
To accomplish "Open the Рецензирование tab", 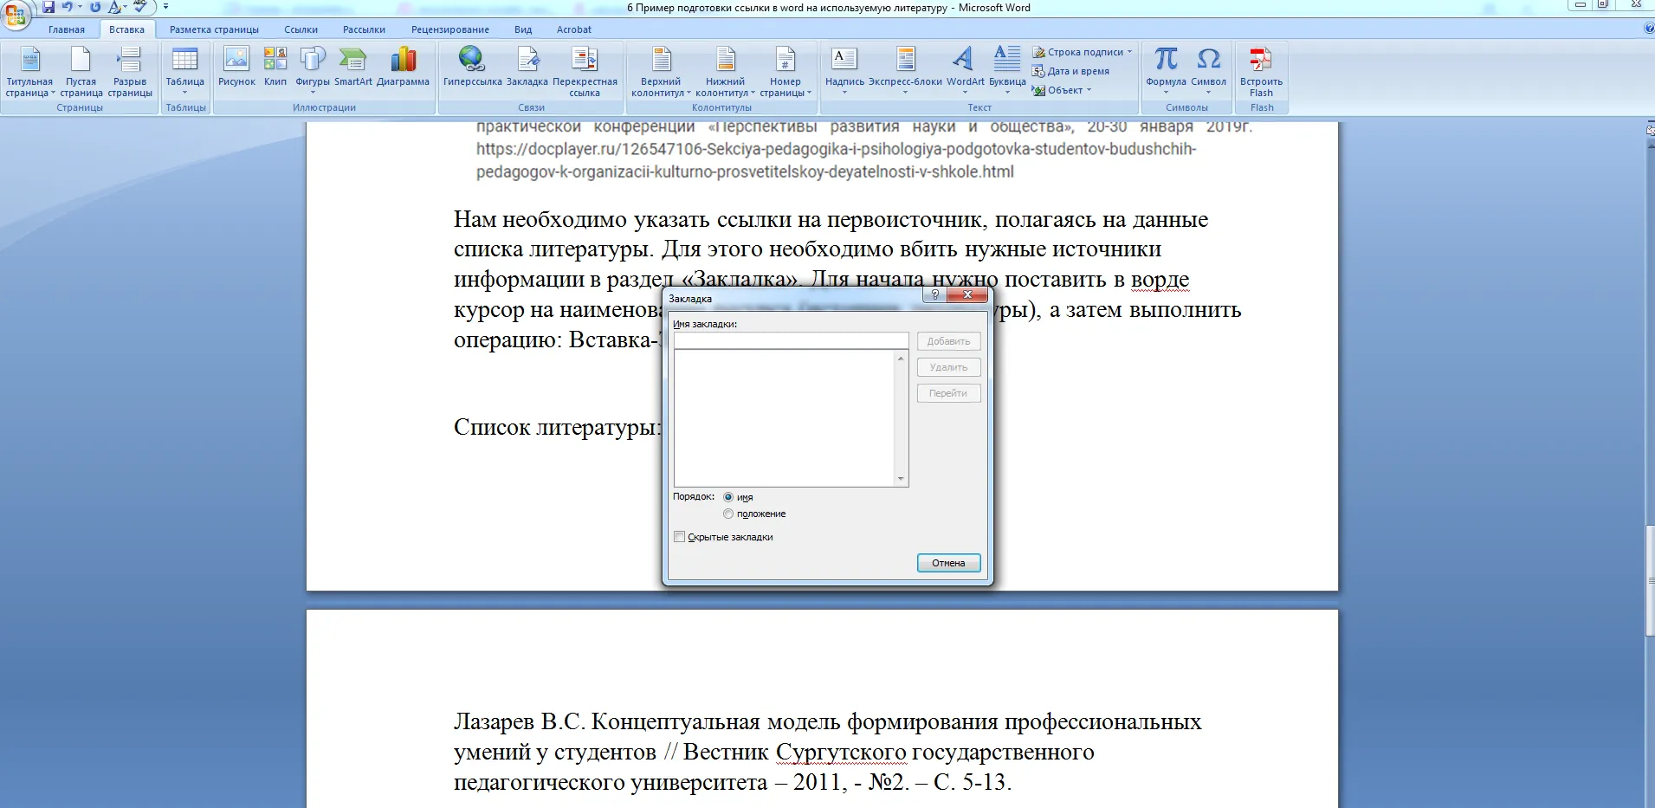I will (450, 29).
